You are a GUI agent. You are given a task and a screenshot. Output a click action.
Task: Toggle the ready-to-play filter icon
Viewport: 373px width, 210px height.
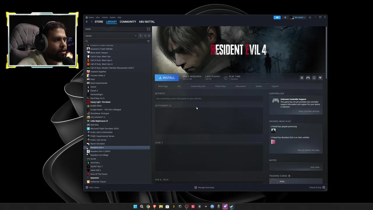149,36
